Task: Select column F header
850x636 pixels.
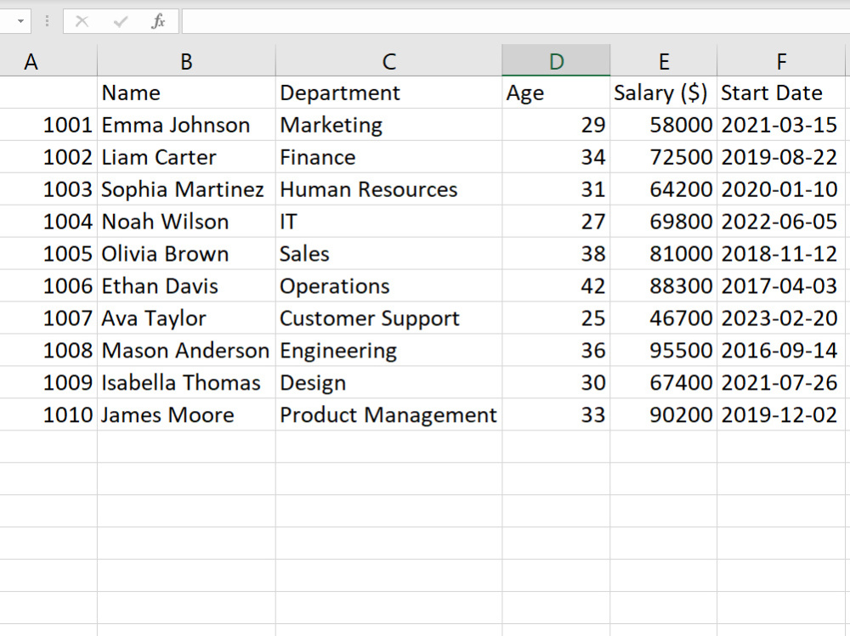Action: [781, 60]
